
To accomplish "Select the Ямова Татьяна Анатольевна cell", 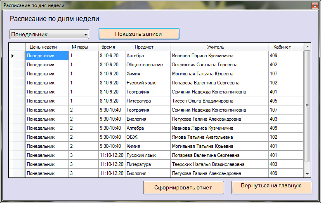I will pos(219,137).
